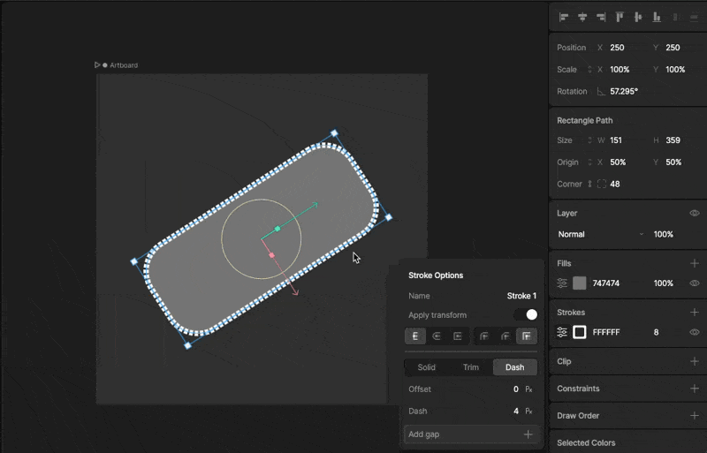Click the corner radius icon
This screenshot has height=453, width=707.
602,185
